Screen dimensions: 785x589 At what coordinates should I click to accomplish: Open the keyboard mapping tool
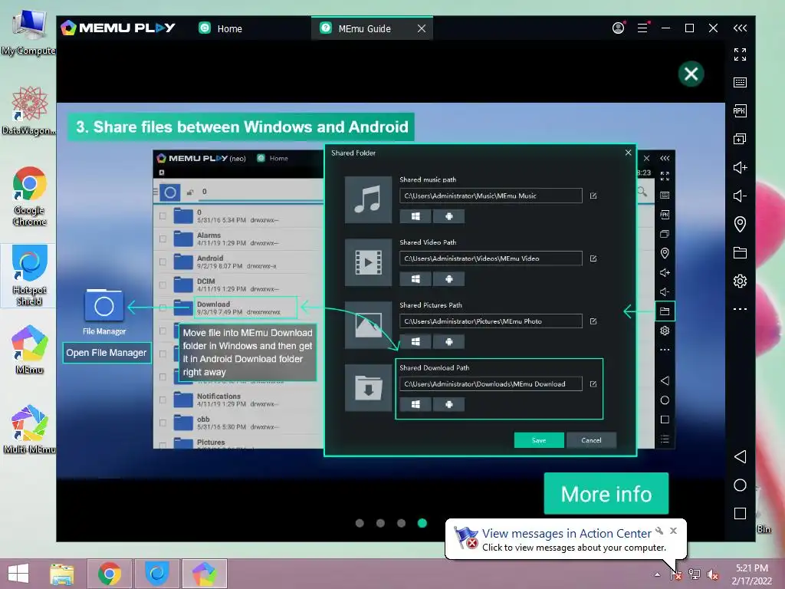[740, 83]
